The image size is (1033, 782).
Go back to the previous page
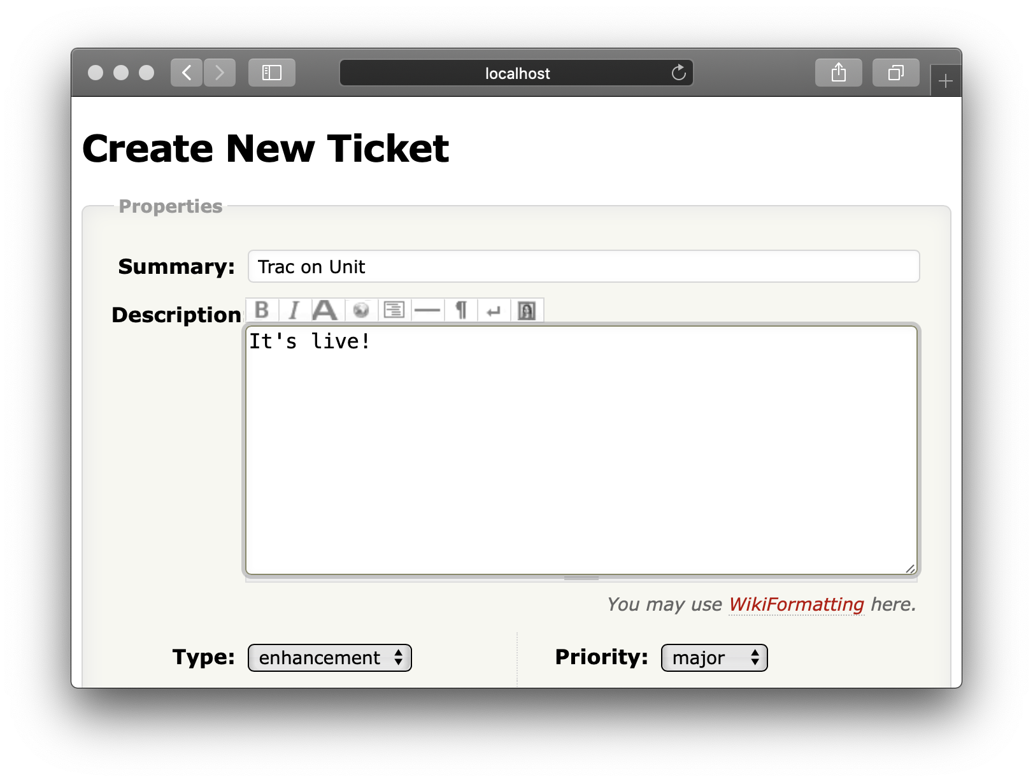[x=187, y=73]
